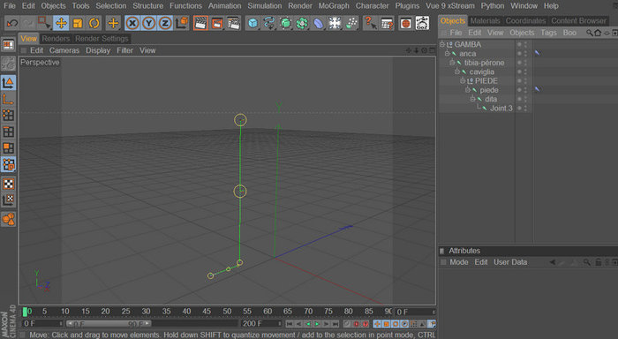Click the orange sphere plugin icon
Screen dimensions: 618x339
[405, 23]
